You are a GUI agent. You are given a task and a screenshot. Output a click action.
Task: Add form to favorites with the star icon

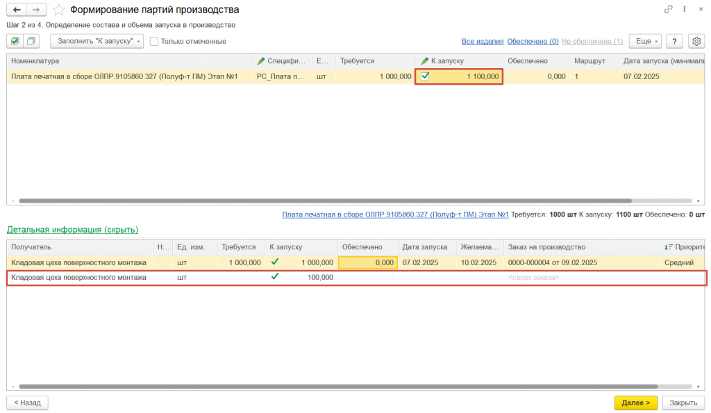[58, 10]
